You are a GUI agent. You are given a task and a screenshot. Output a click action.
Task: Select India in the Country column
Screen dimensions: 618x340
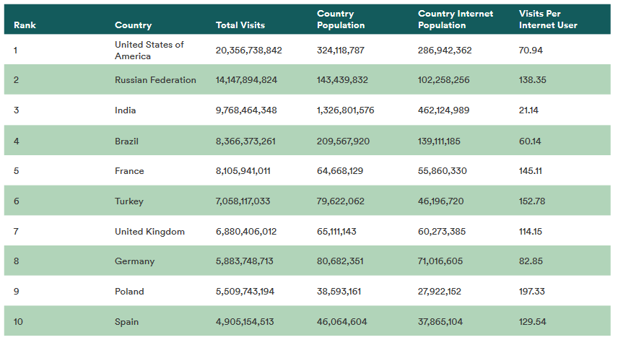tap(126, 110)
